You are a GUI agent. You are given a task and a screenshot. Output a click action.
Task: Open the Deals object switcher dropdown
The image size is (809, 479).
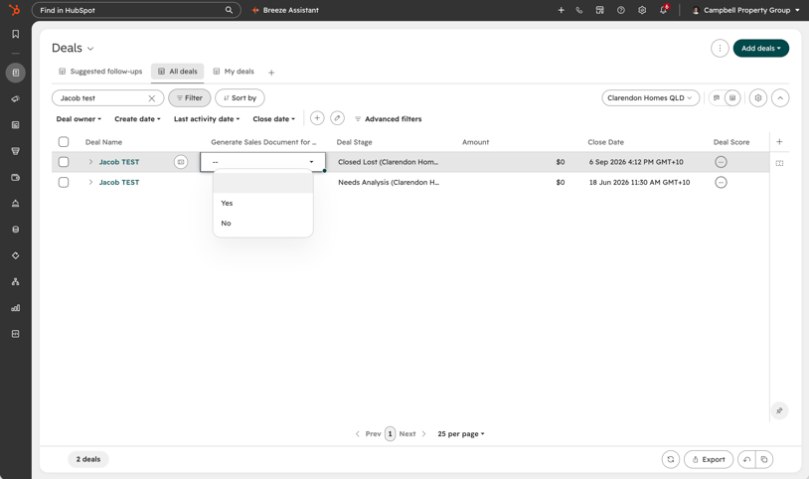[x=73, y=48]
